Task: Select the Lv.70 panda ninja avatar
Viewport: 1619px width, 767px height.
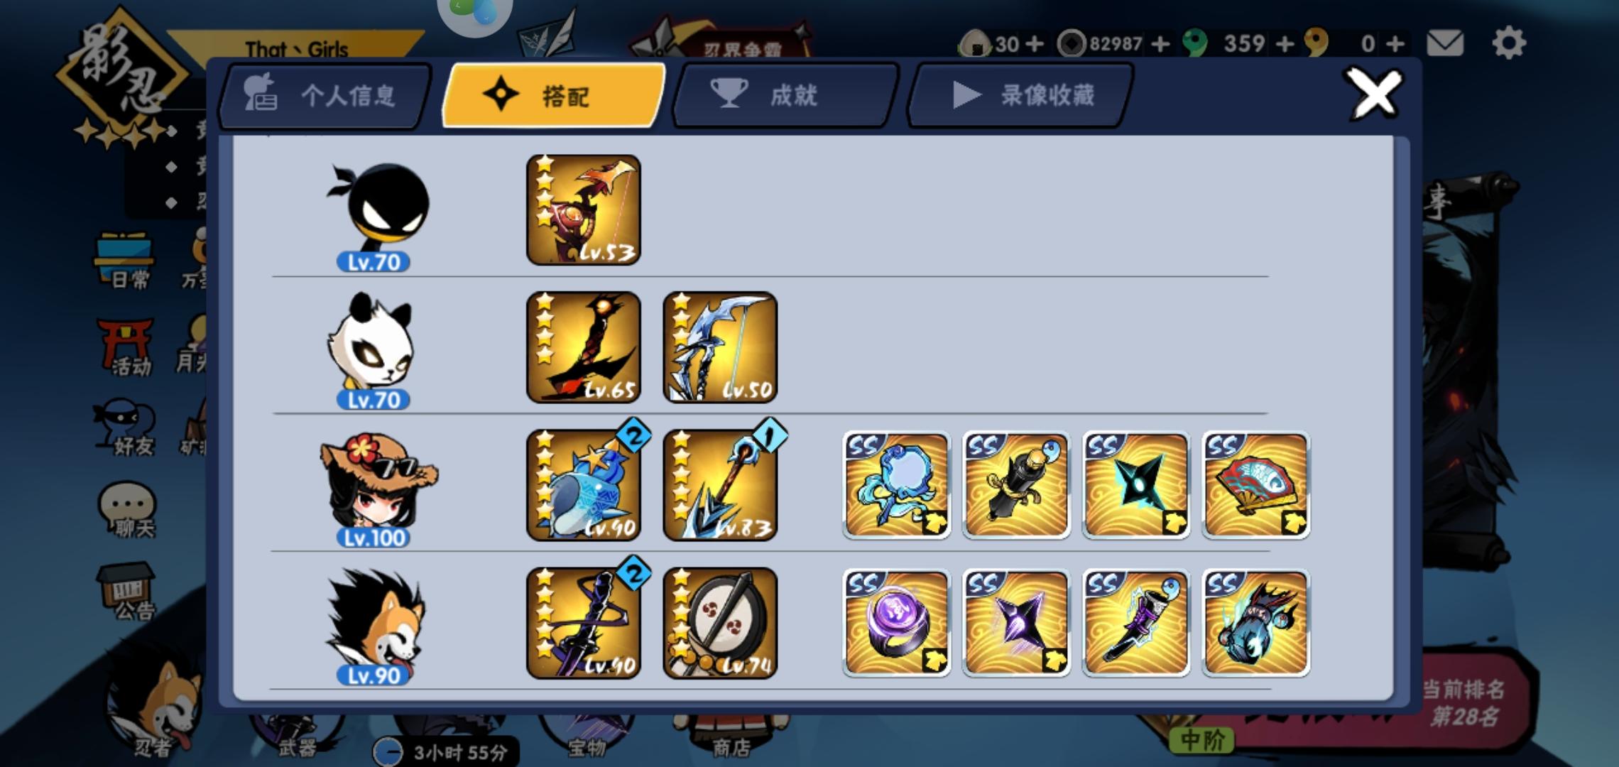Action: point(372,351)
